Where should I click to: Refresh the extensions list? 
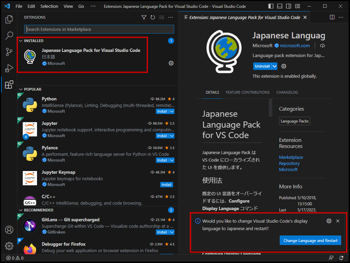153,17
